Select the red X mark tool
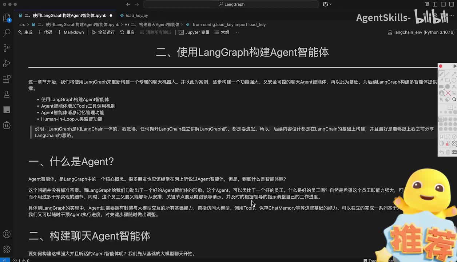This screenshot has width=457, height=262. coord(448,93)
